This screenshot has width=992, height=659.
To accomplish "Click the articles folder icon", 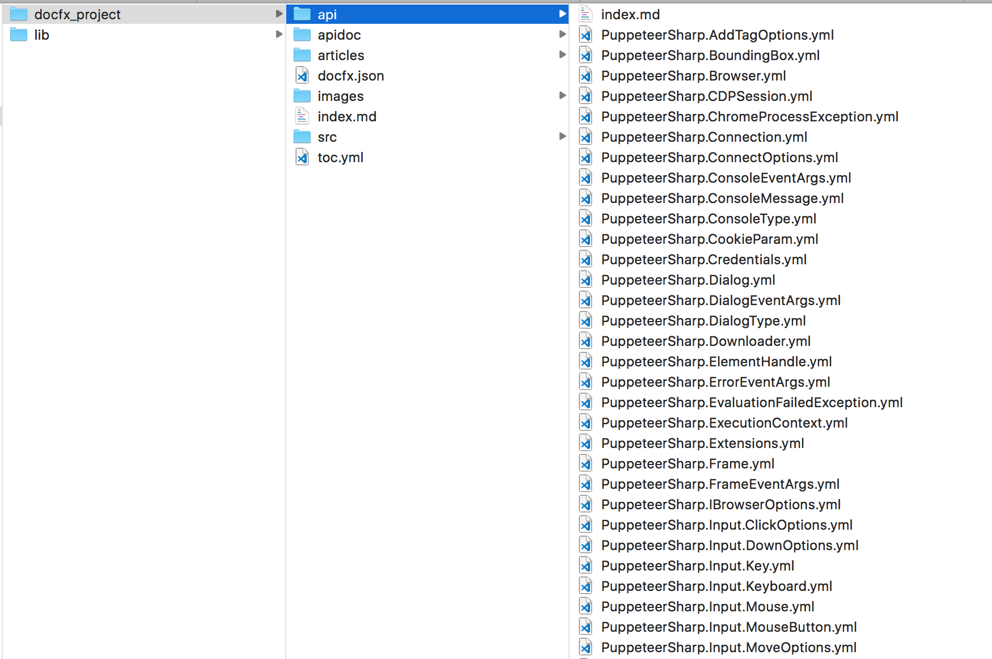I will pyautogui.click(x=302, y=55).
